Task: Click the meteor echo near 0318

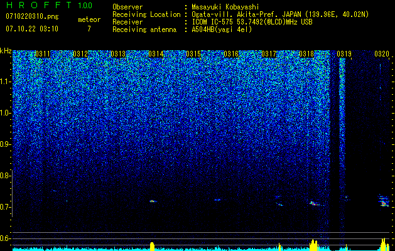Action: (315, 203)
